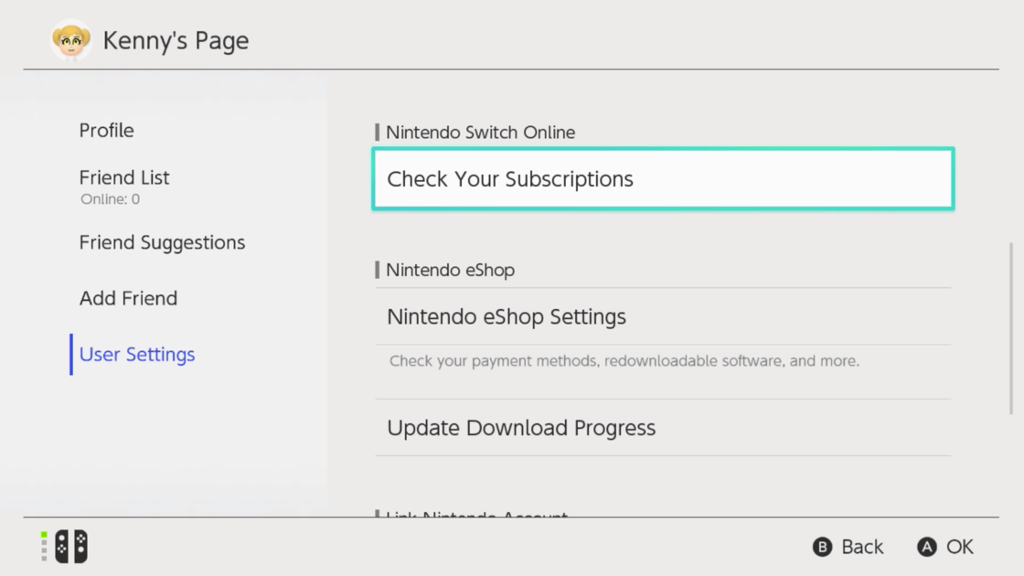This screenshot has height=576, width=1024.
Task: Click Kenny's user avatar icon
Action: click(x=71, y=41)
